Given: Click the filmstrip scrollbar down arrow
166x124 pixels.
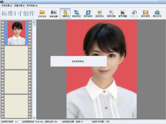Looking at the screenshot, I should point(34,118).
